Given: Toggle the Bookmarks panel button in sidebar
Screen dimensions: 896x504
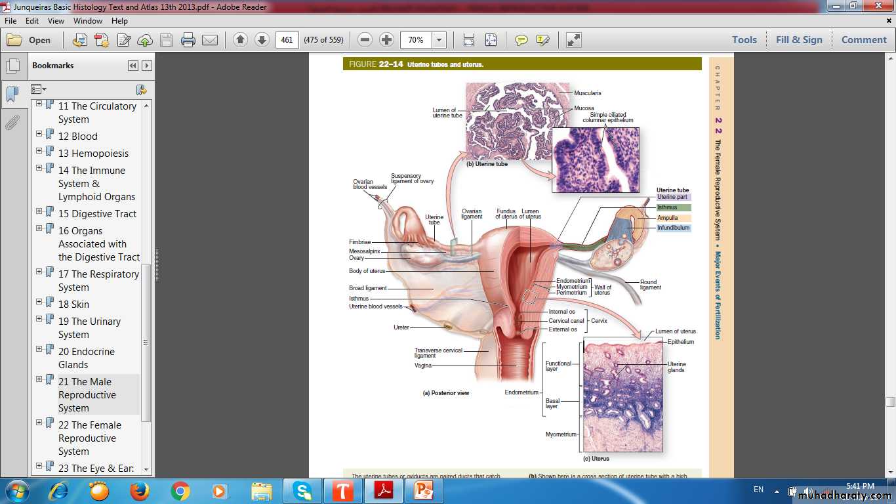Looking at the screenshot, I should coord(12,94).
